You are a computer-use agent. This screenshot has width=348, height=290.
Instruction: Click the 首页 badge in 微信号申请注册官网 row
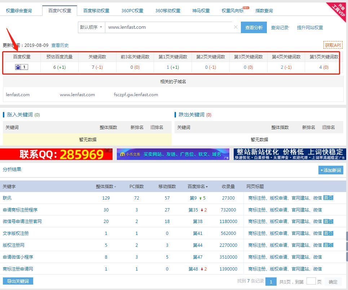tap(328, 221)
